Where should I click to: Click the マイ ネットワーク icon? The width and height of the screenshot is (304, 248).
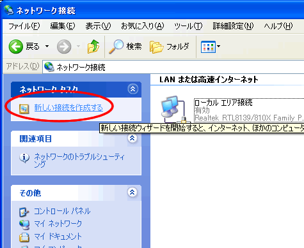24,224
